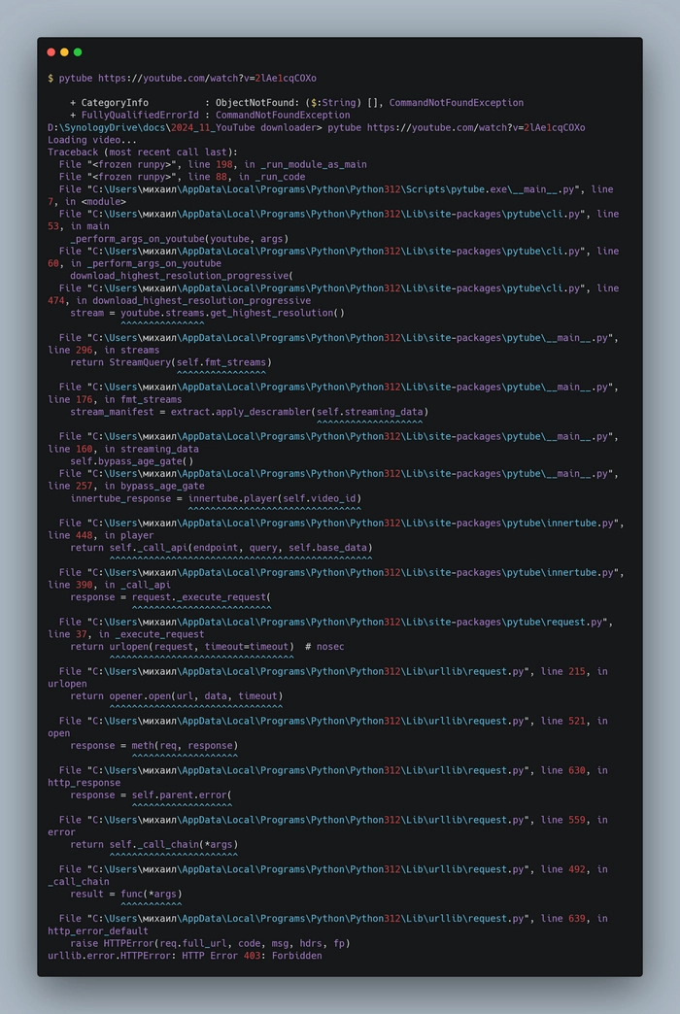Select the 'line 37, in _execute_request' line
The image size is (680, 1014).
click(x=126, y=634)
